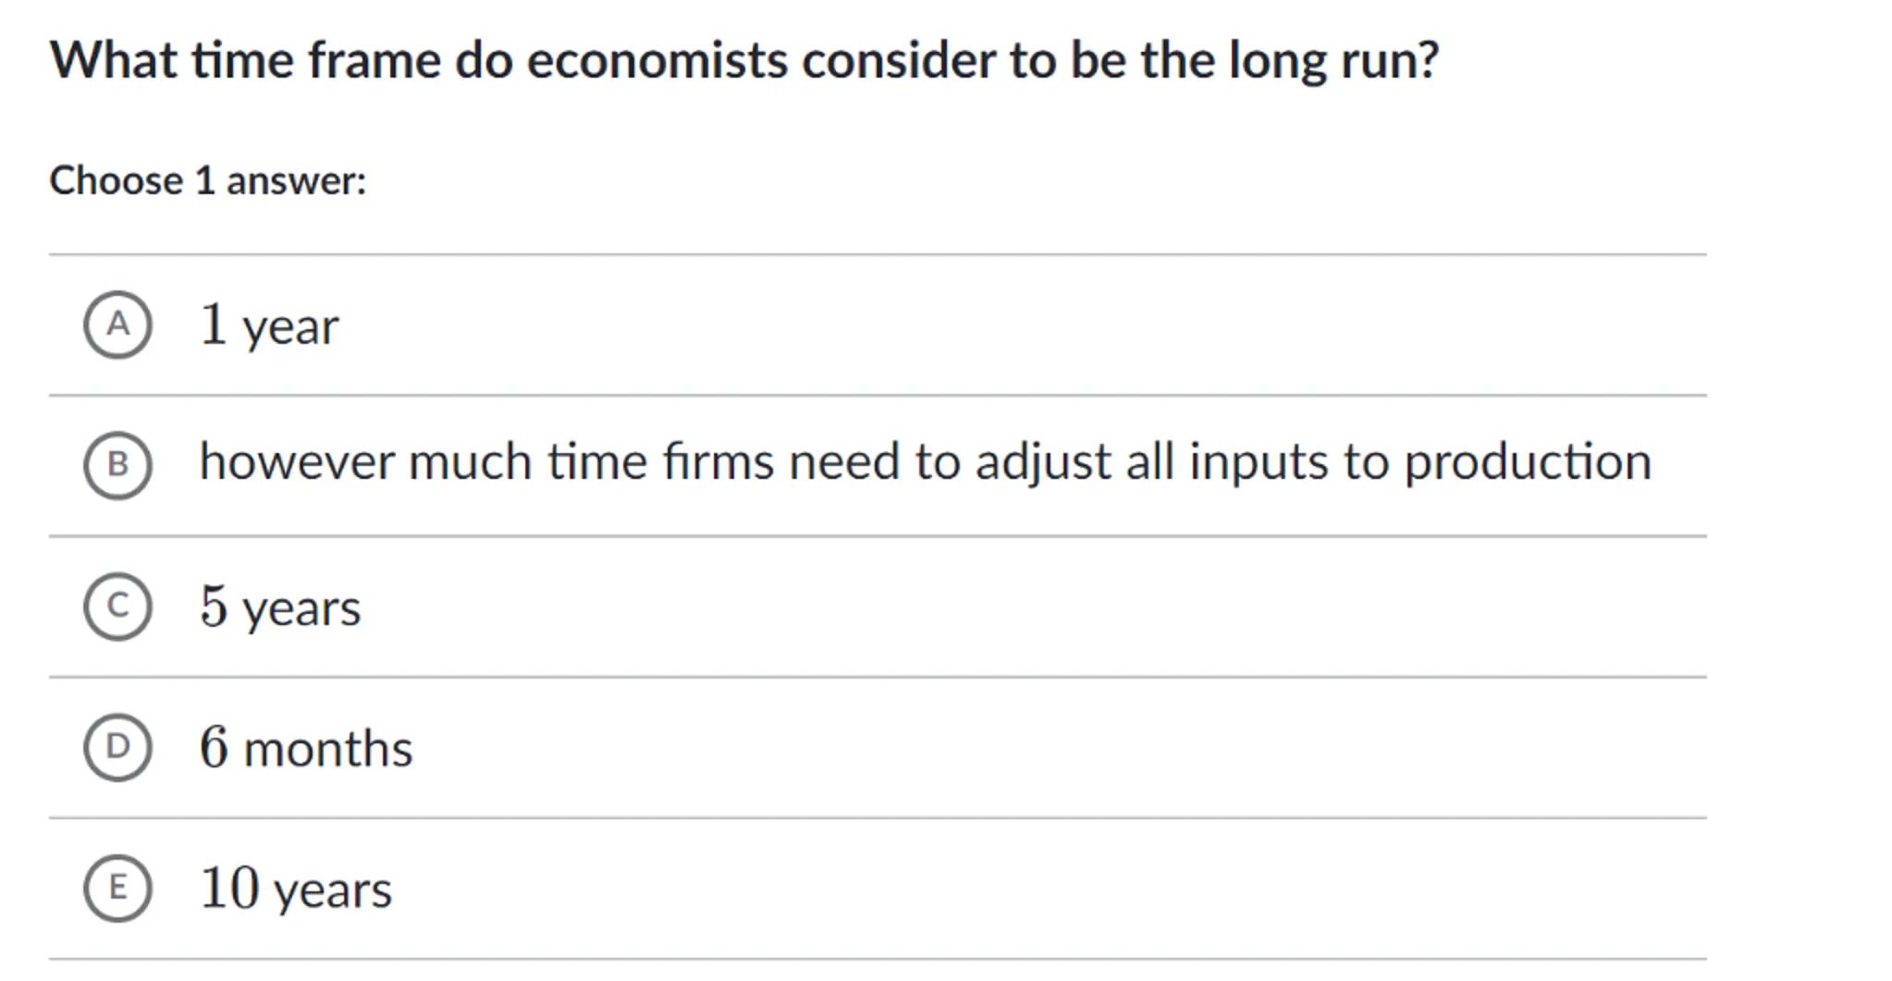Click the circled letter E icon

(x=117, y=888)
